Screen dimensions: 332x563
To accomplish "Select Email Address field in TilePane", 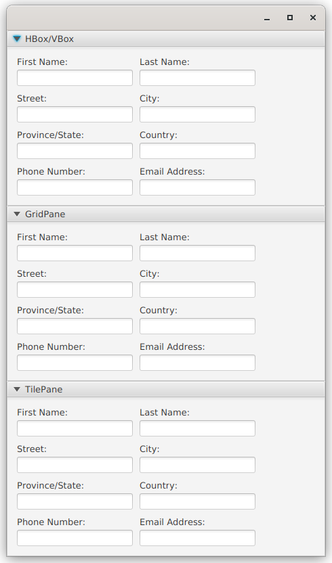I will click(x=197, y=538).
